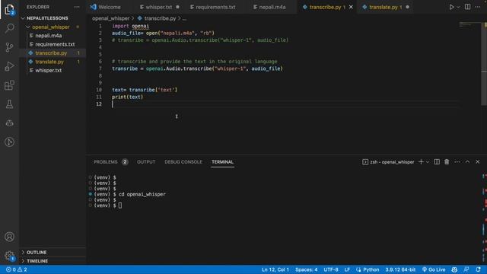The image size is (487, 274).
Task: Click the terminal prompt input line
Action: [120, 205]
